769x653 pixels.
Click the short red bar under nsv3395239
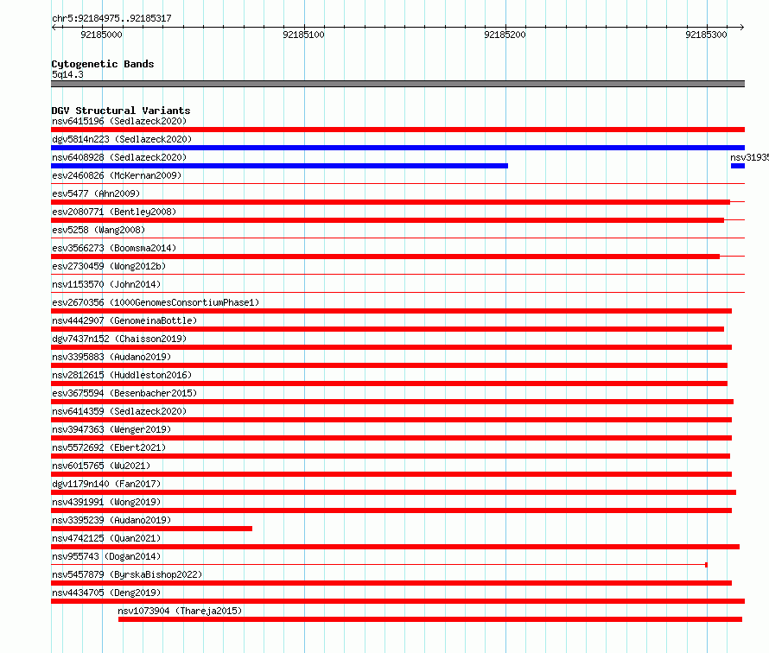151,529
